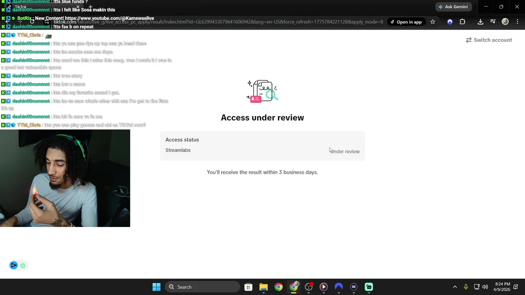Reload the page

32,22
